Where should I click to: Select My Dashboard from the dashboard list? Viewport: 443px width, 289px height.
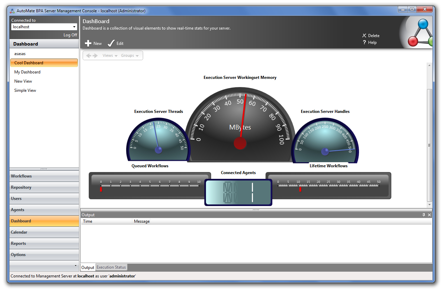(27, 72)
